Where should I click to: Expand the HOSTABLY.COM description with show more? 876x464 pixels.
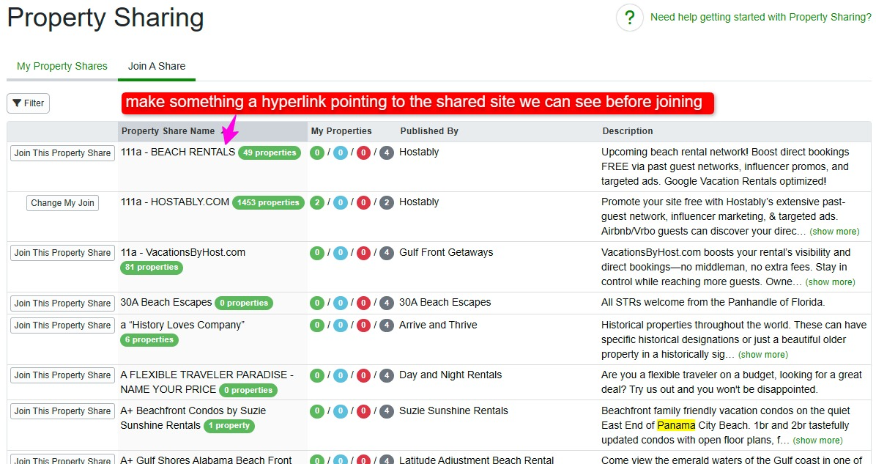tap(834, 232)
